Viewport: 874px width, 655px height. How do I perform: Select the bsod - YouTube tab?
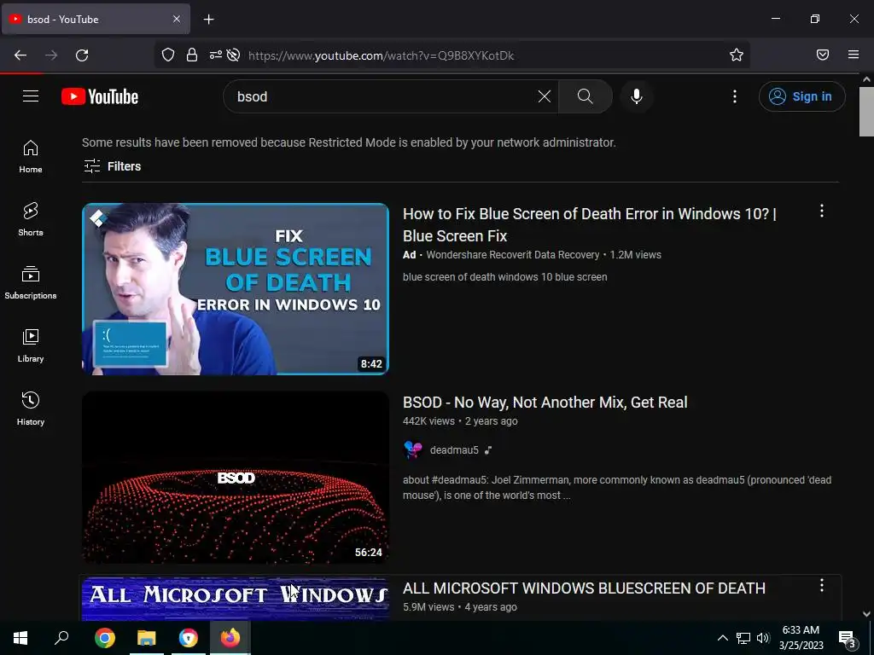pos(96,19)
